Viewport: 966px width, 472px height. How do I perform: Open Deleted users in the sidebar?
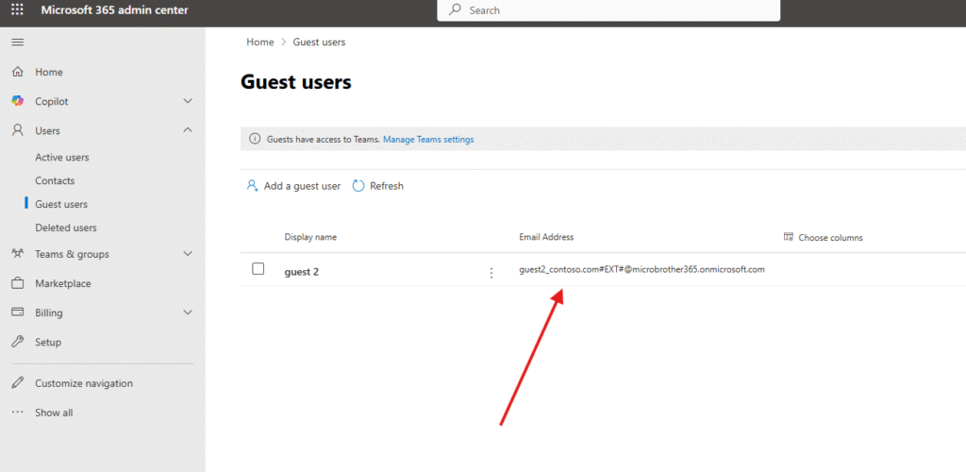[66, 228]
